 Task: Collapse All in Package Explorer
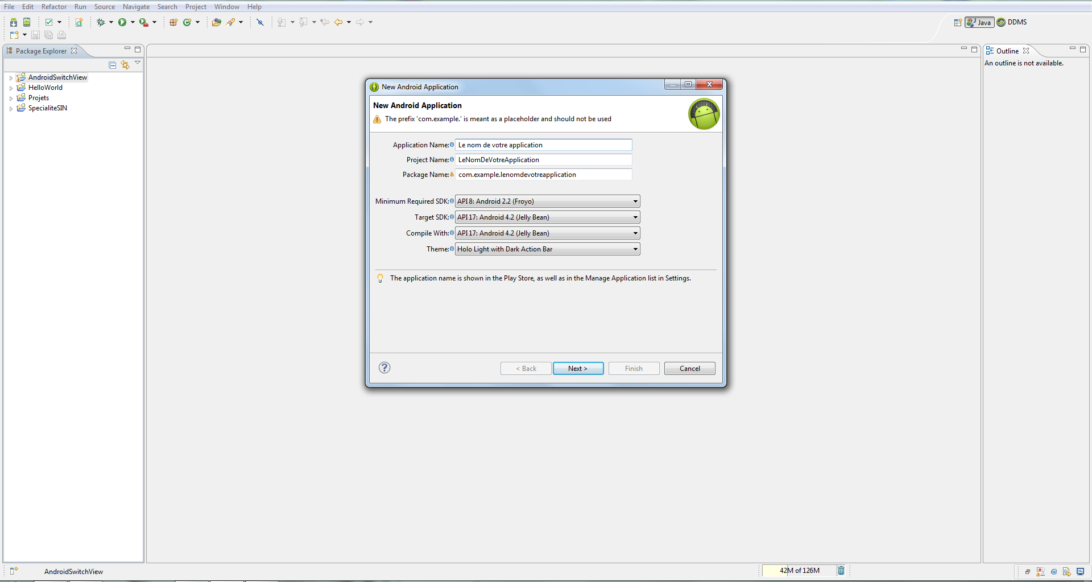coord(113,65)
